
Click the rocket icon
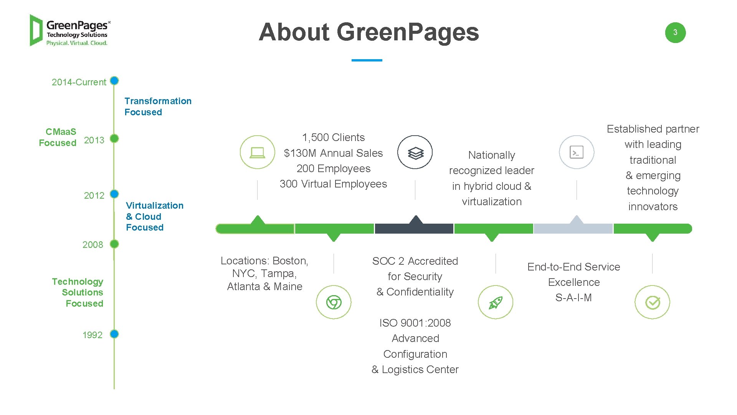tap(495, 302)
